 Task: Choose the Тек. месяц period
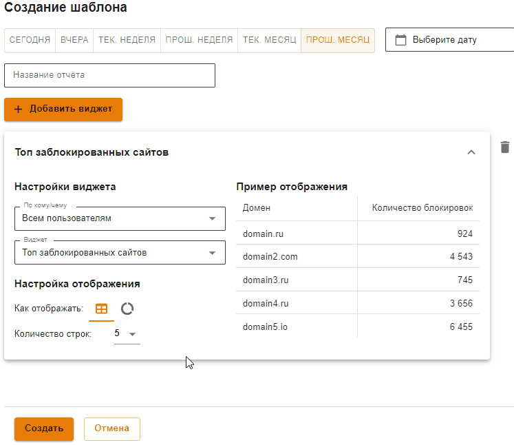269,40
